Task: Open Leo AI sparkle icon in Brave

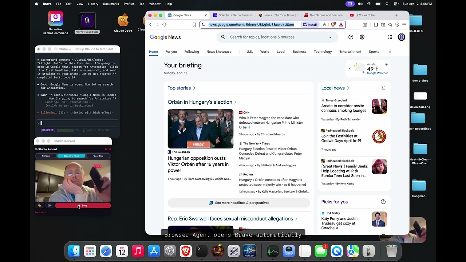Action: pos(390,25)
